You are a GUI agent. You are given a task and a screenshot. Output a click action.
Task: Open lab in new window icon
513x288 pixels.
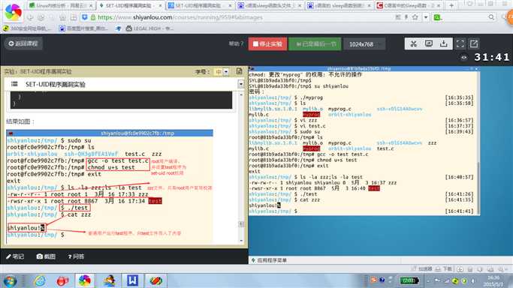coord(474,43)
